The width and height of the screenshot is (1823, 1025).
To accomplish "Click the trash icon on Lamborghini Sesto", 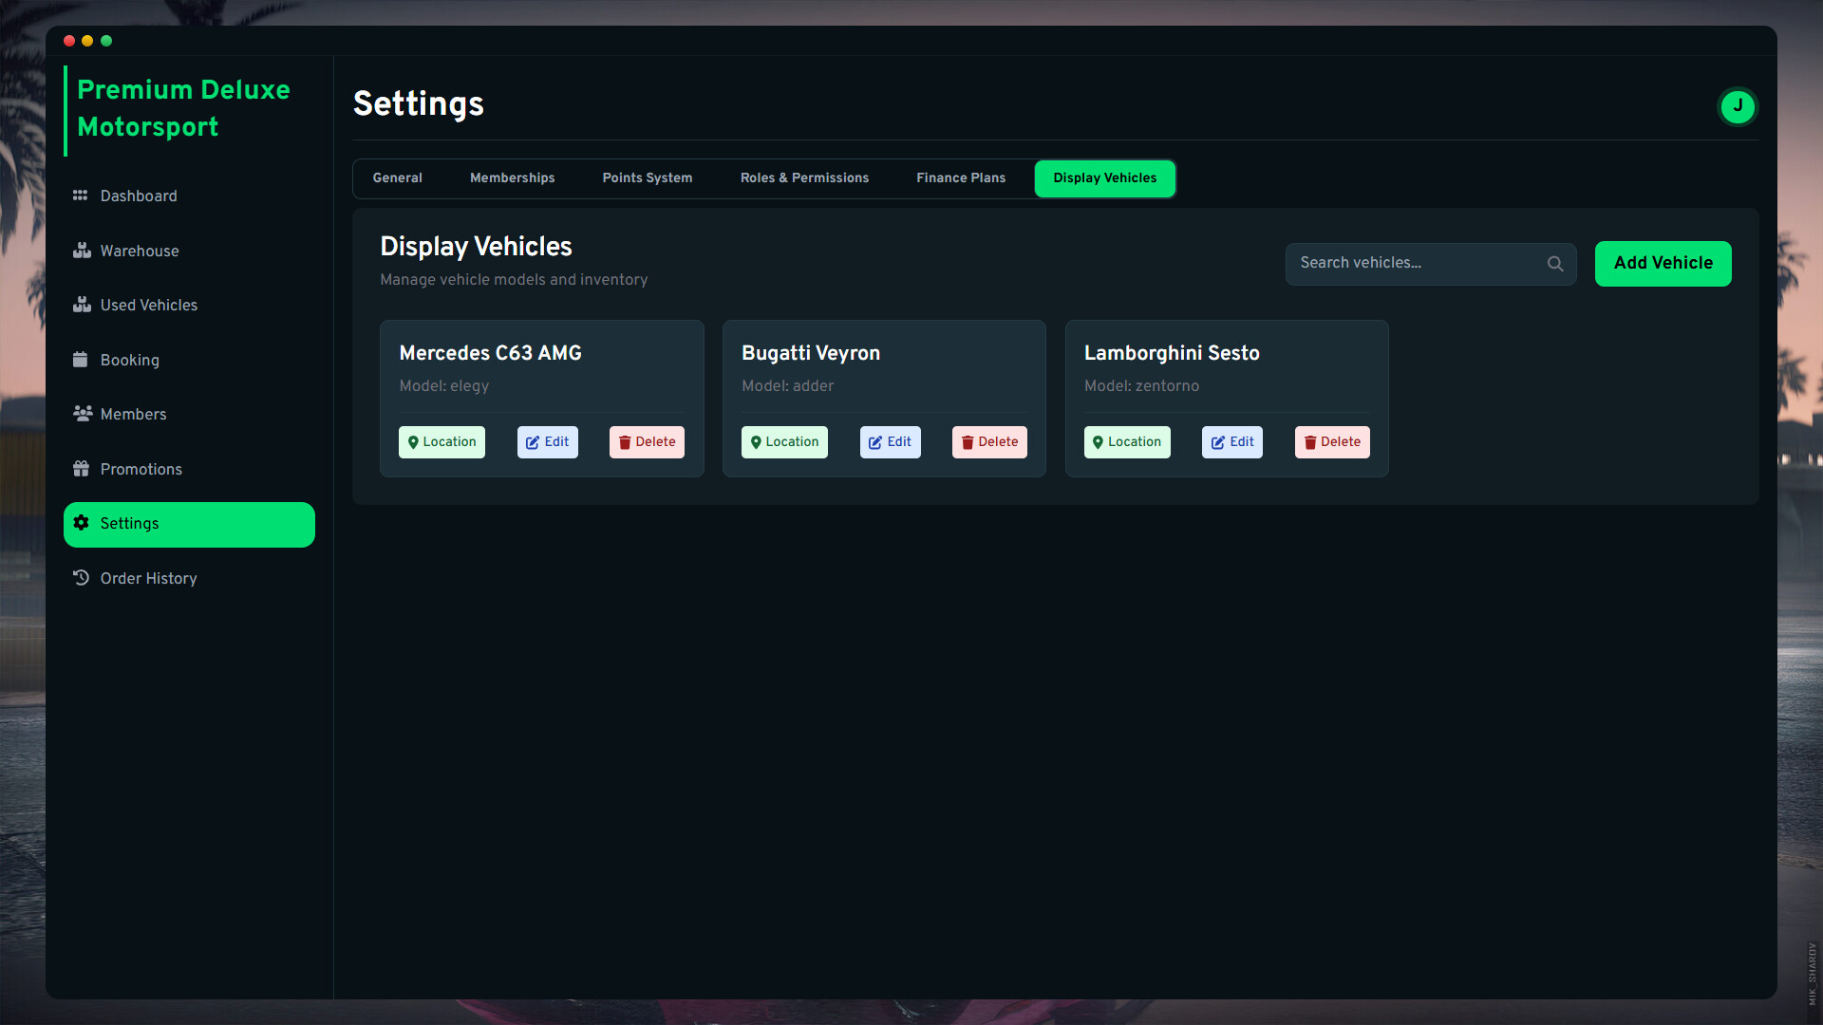I will pos(1309,442).
